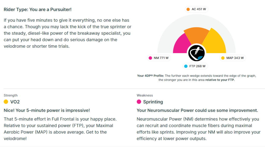Select the FTP 268 W label pill
The height and width of the screenshot is (147, 265).
tap(195, 66)
